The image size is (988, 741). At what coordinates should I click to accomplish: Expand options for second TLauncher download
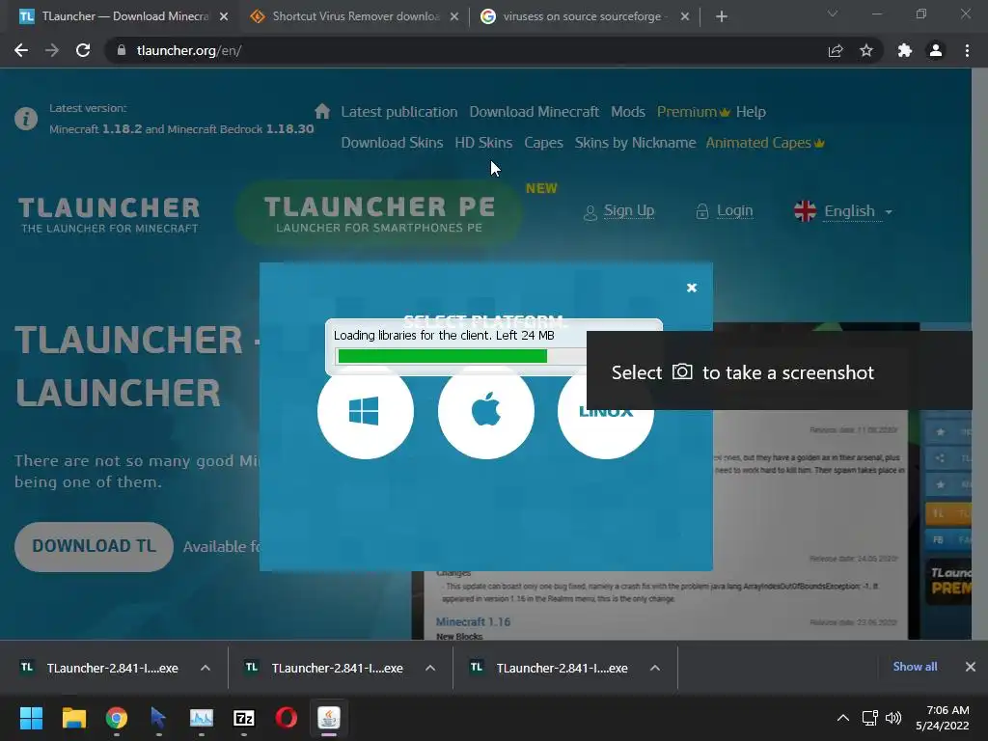pos(430,668)
